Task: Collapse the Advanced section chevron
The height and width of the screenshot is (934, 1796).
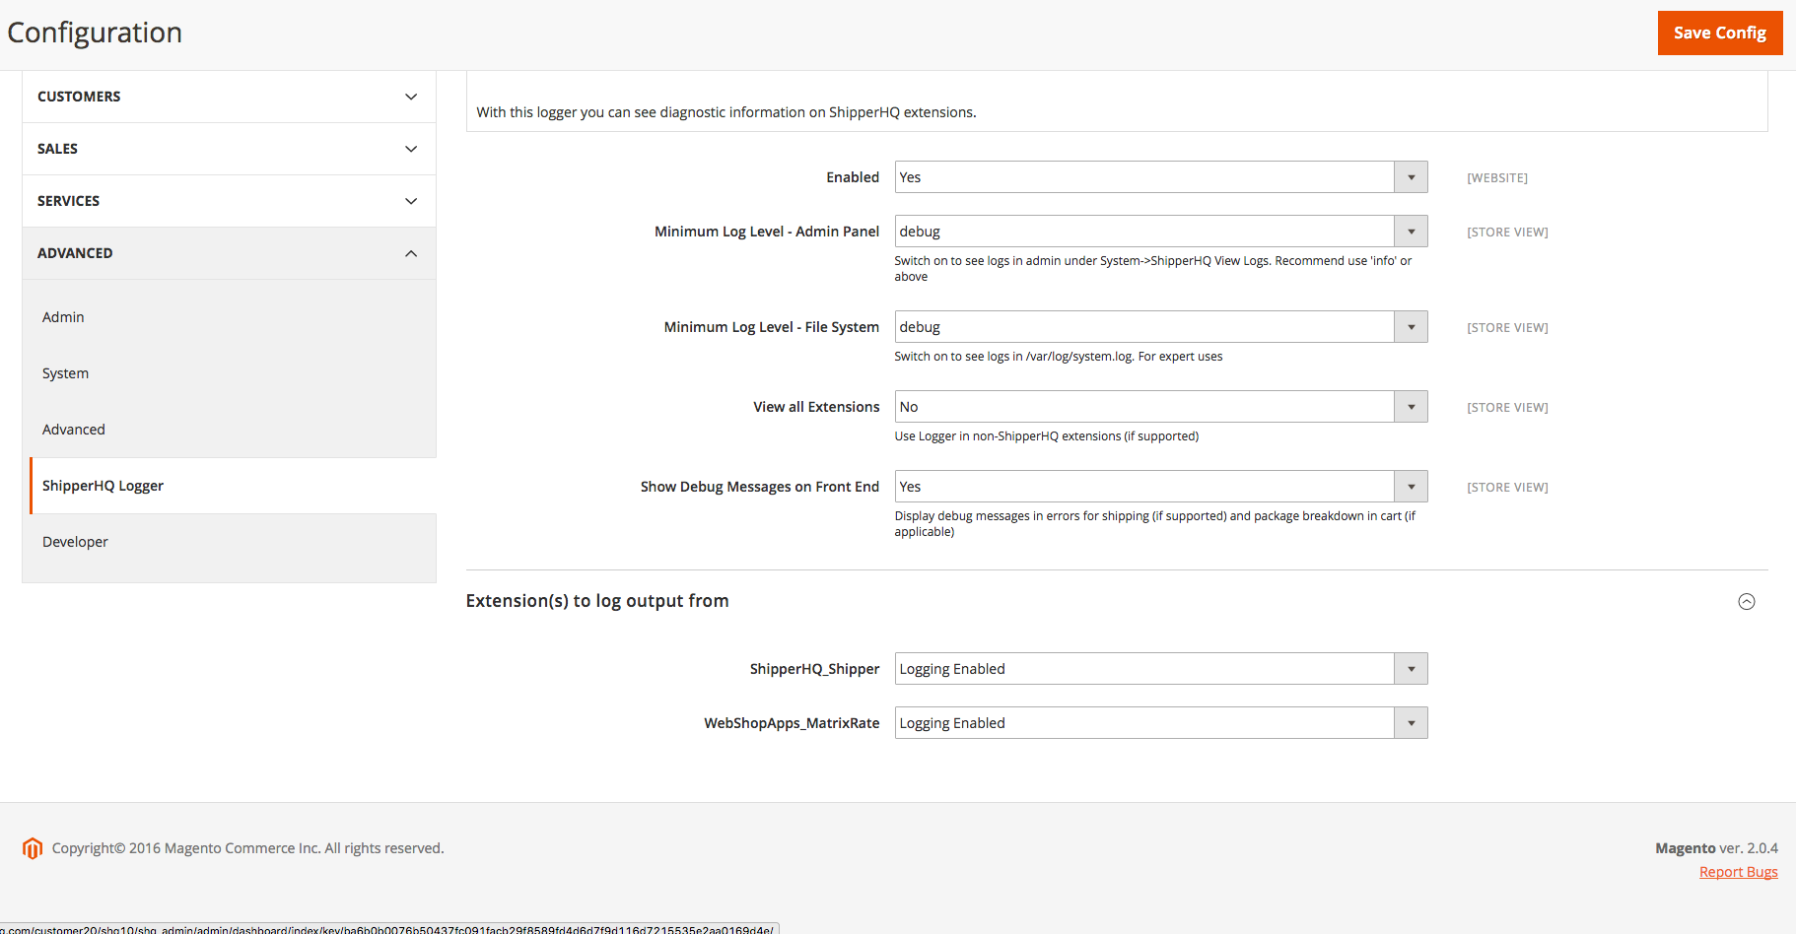Action: (x=411, y=253)
